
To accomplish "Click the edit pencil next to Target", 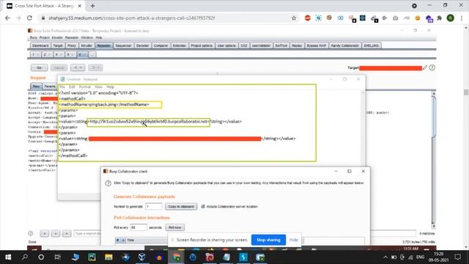I will pyautogui.click(x=425, y=67).
